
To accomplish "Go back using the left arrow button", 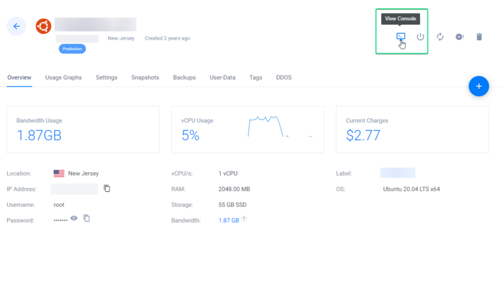I will pyautogui.click(x=16, y=26).
